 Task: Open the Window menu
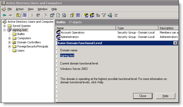click(42, 9)
